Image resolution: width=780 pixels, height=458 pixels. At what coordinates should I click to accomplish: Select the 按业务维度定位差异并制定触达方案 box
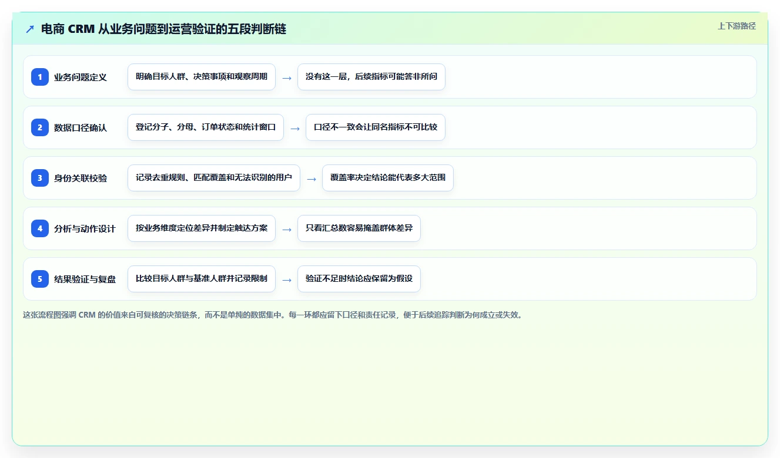click(202, 228)
